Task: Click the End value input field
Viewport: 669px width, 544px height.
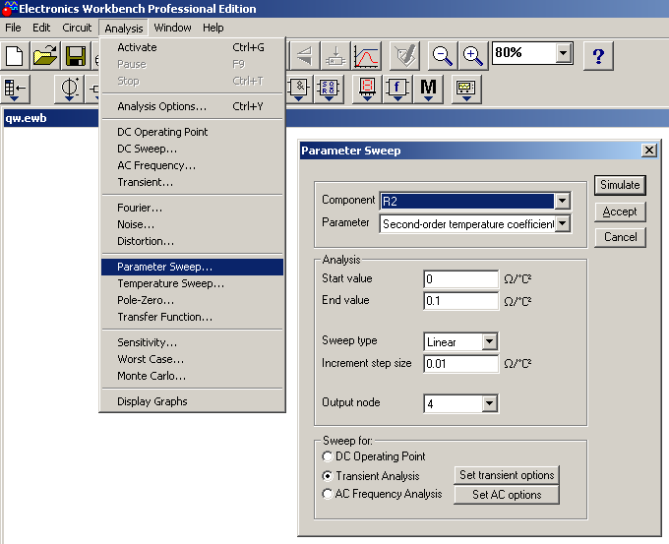Action: 460,301
